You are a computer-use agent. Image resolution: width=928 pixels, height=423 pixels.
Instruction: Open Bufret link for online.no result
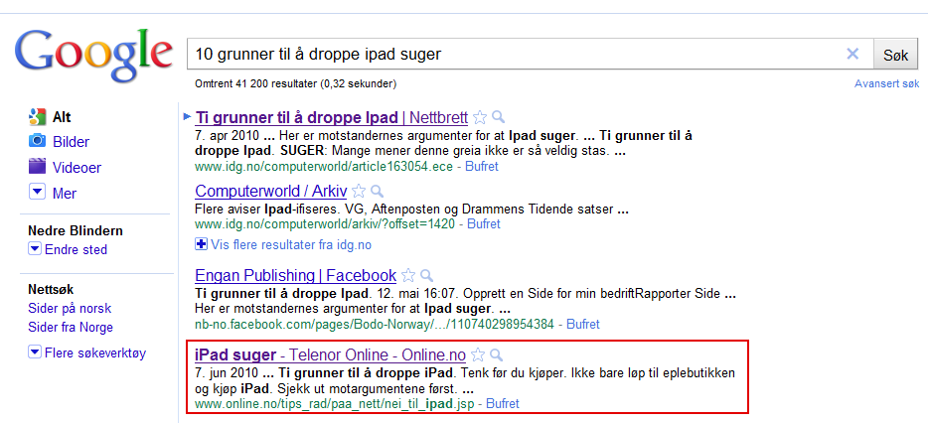pos(503,403)
